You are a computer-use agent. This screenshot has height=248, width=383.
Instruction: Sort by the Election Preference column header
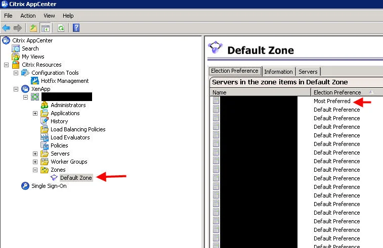pos(347,92)
